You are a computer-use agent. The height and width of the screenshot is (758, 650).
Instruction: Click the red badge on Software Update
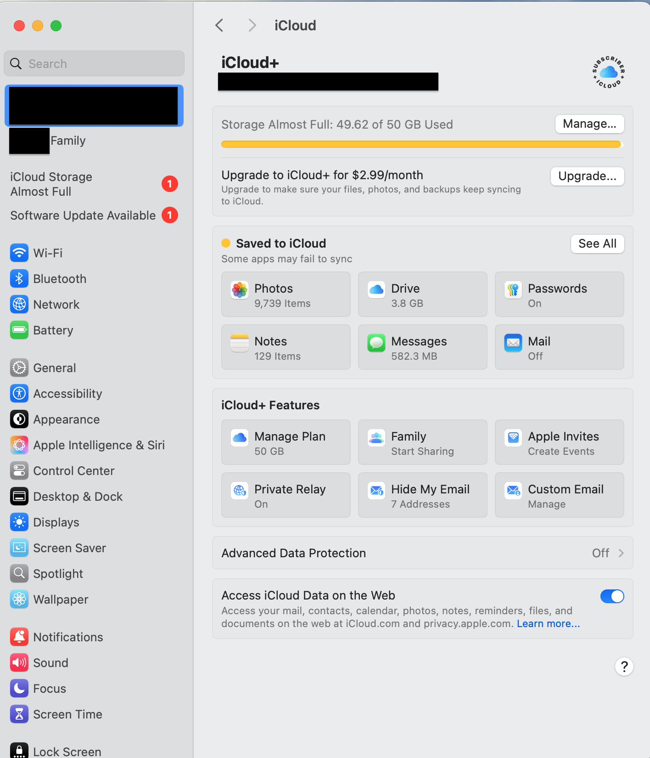169,215
